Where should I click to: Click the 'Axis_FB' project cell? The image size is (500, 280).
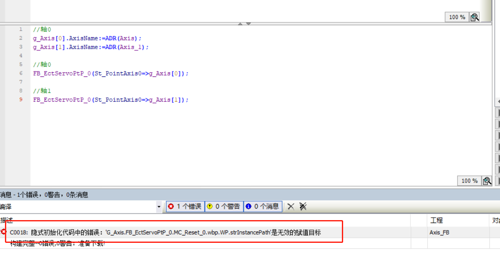tap(439, 233)
